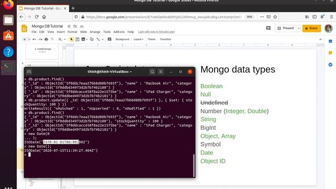Insert a text box
Image resolution: width=336 pixels, height=189 pixels.
point(77,39)
